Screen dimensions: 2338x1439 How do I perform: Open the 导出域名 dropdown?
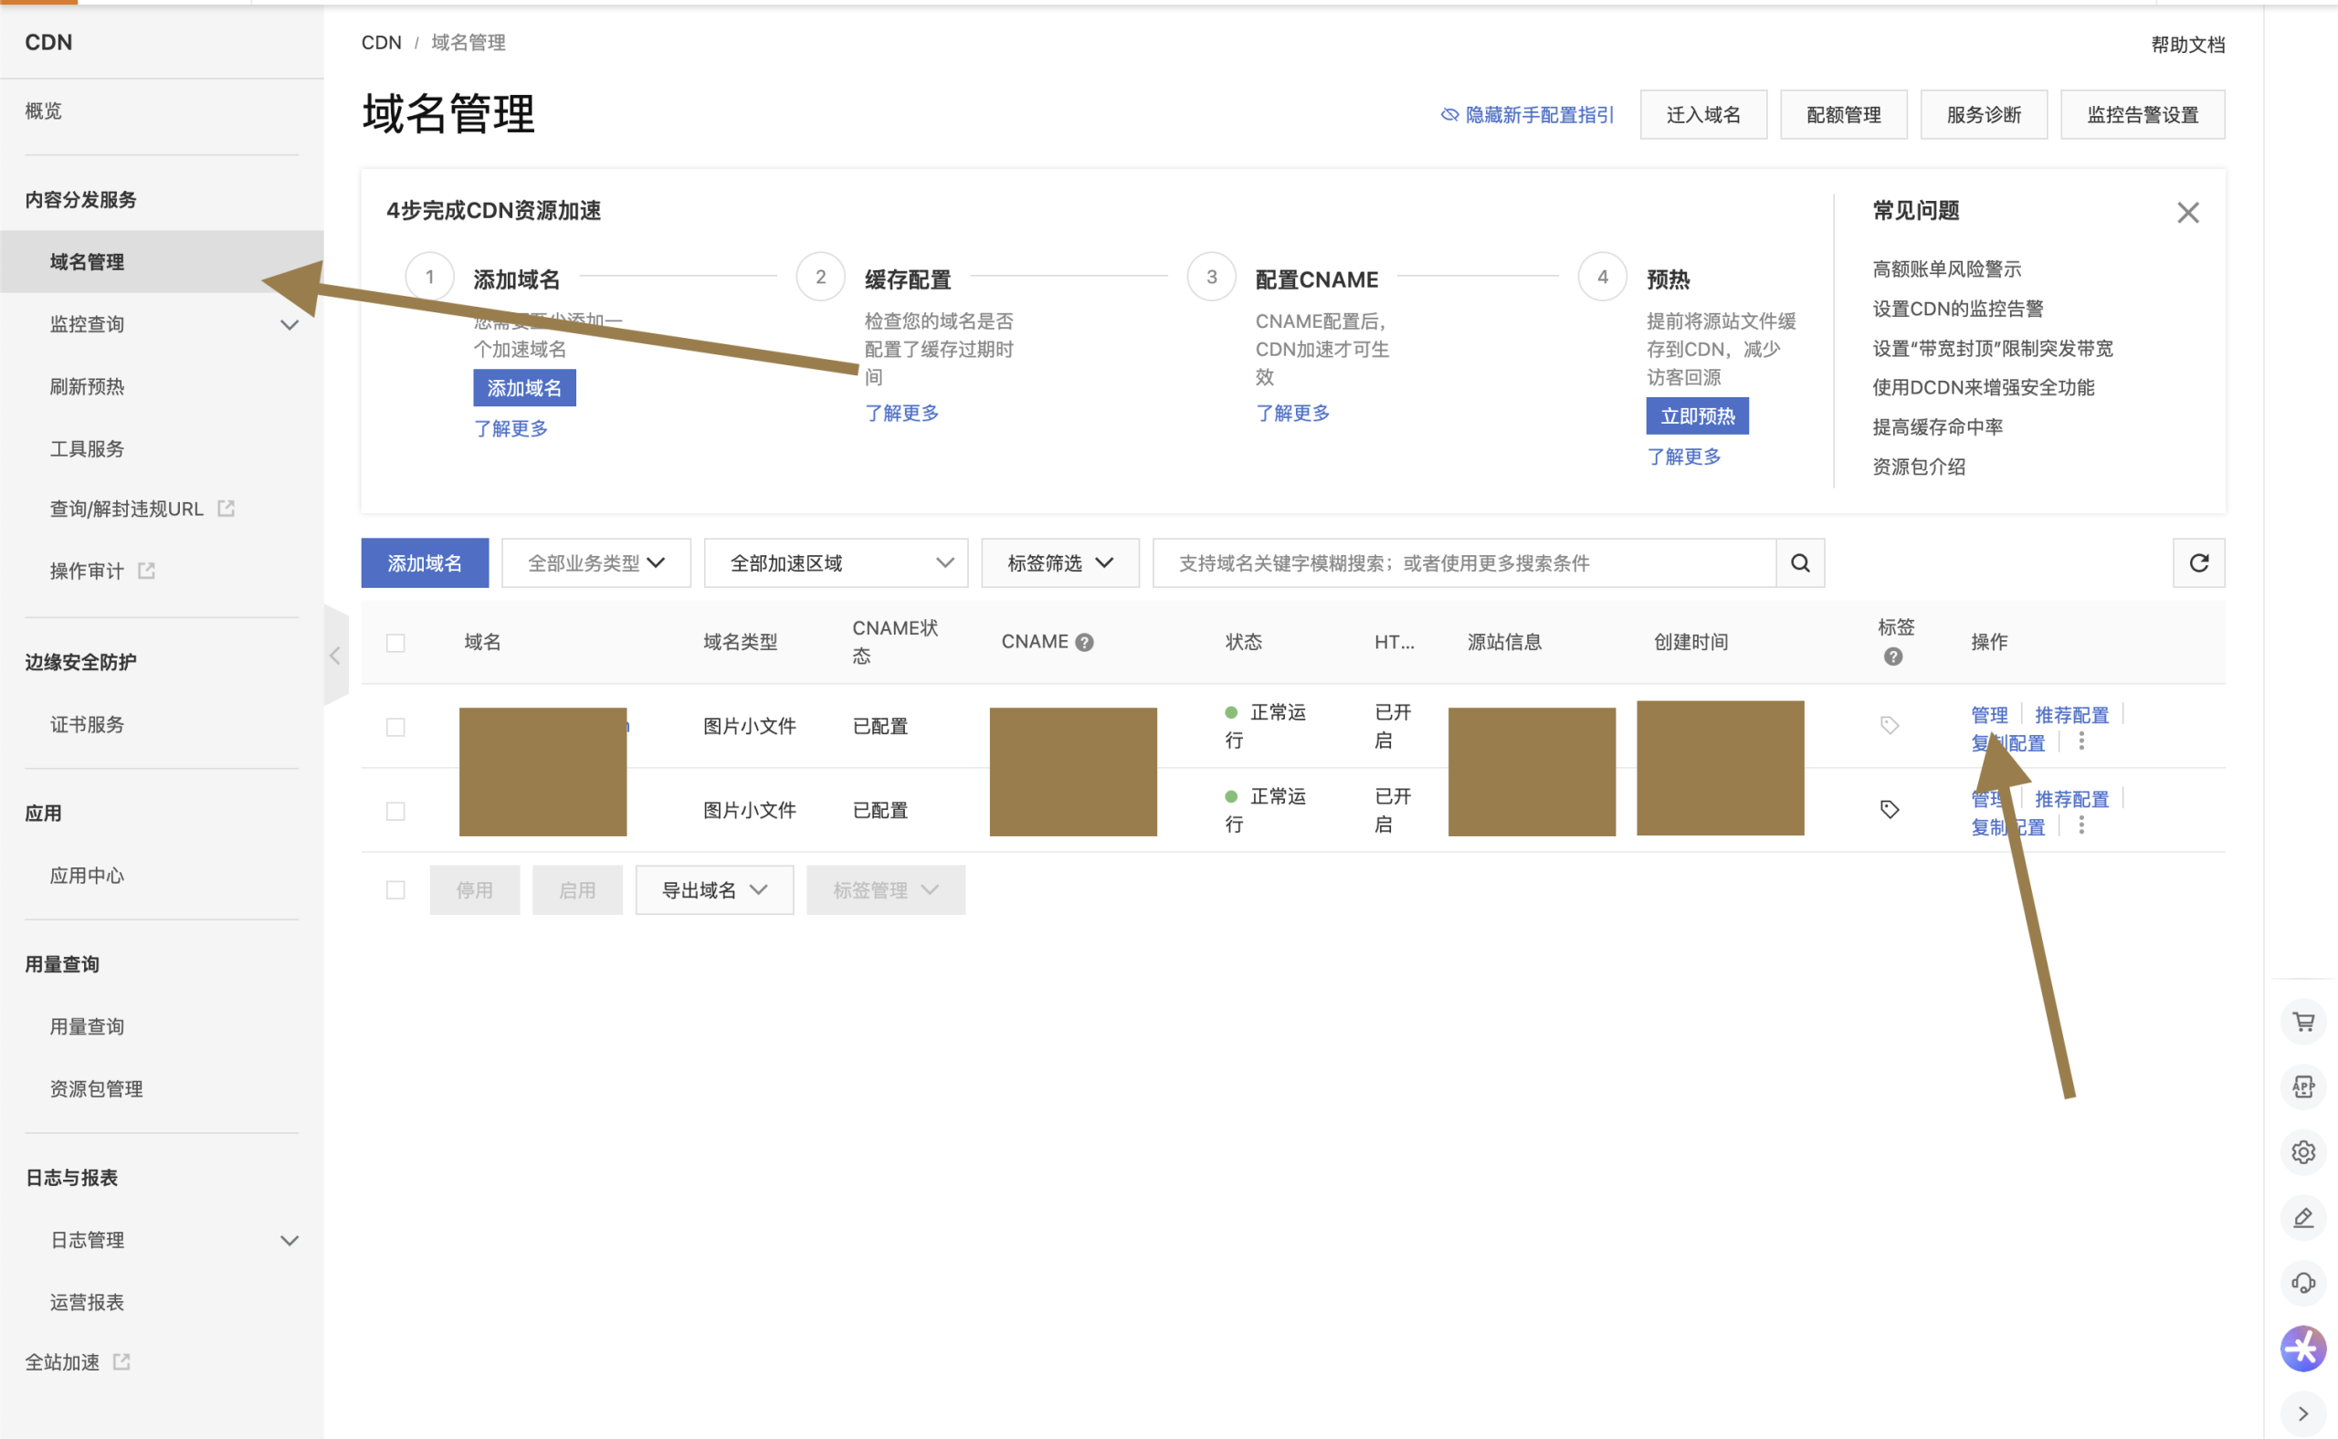(x=715, y=890)
